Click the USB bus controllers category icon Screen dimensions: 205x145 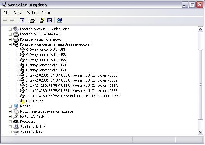coord(16,44)
